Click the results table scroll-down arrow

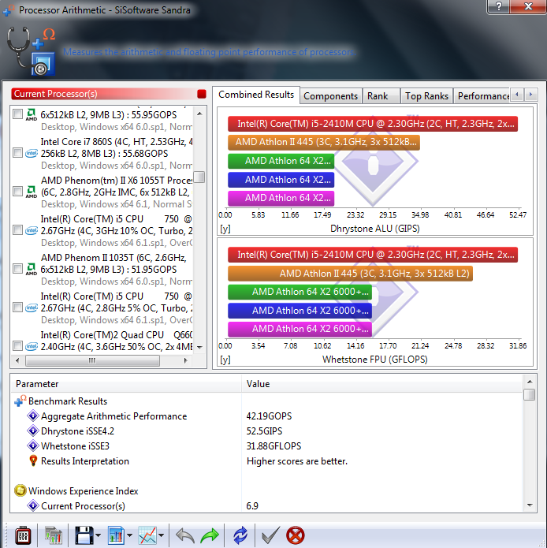(530, 505)
